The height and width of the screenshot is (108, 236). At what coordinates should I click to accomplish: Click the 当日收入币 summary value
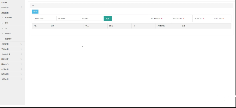162,18
